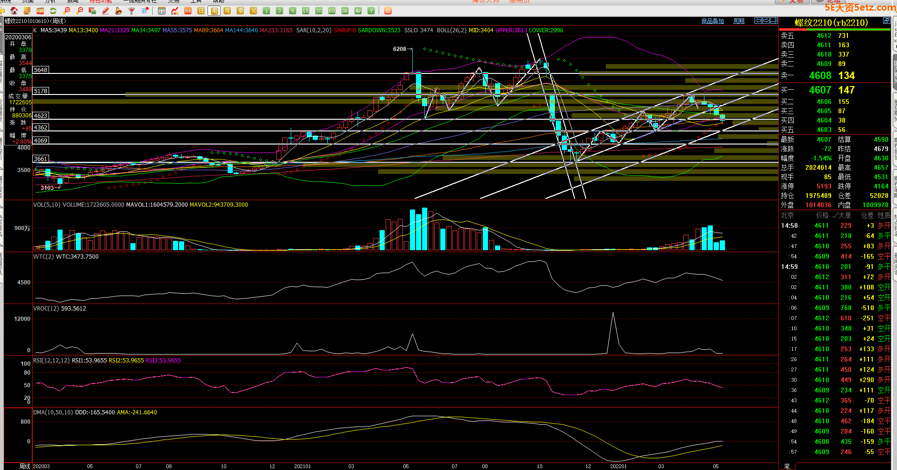This screenshot has width=897, height=470.
Task: Switch to monthly (月) chart period
Action: click(x=227, y=11)
